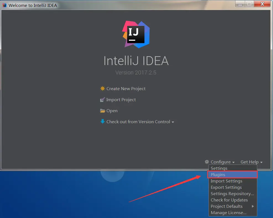Click Check out from Version Control text
This screenshot has height=218, width=273.
coord(138,122)
